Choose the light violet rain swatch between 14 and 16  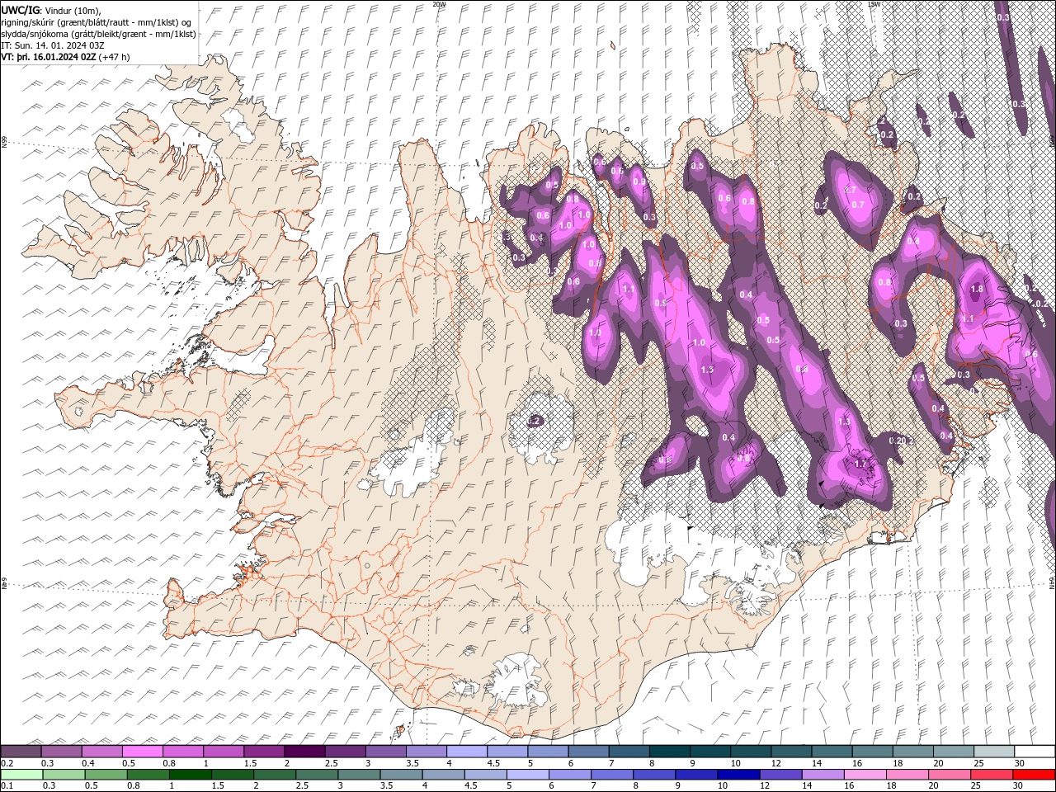pos(823,775)
